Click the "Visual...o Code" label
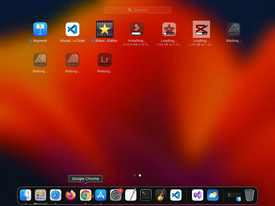Screen dimensions: 275x206 [x=73, y=41]
